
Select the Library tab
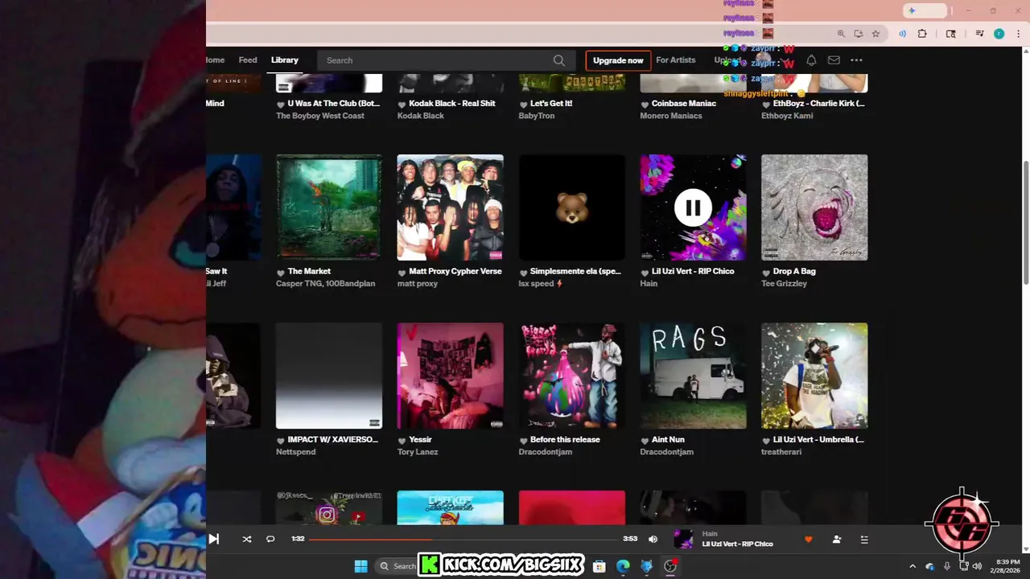coord(285,60)
